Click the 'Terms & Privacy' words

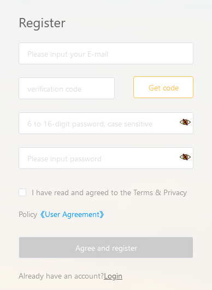160,193
